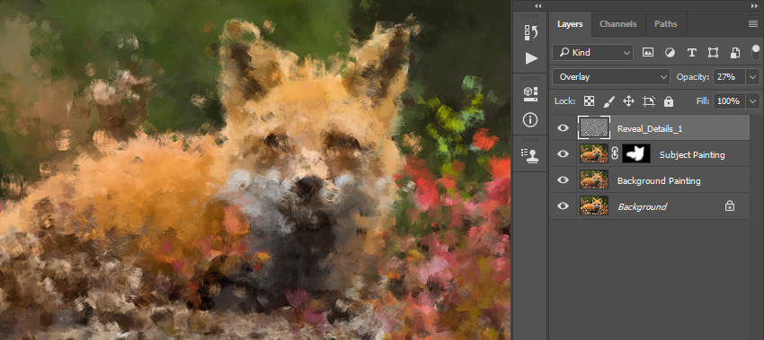Screen dimensions: 764x340
Task: Hide the Background layer eye icon
Action: (563, 205)
